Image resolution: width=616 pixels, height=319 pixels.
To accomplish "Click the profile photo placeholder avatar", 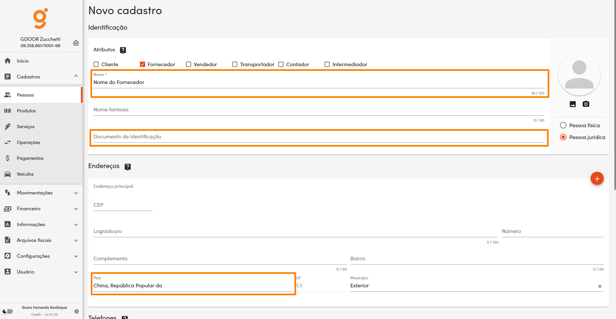I will [x=579, y=74].
